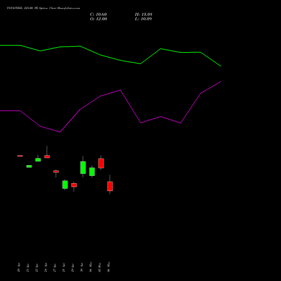
Task: Select the green candle for 28 Apr
Action: click(x=65, y=184)
